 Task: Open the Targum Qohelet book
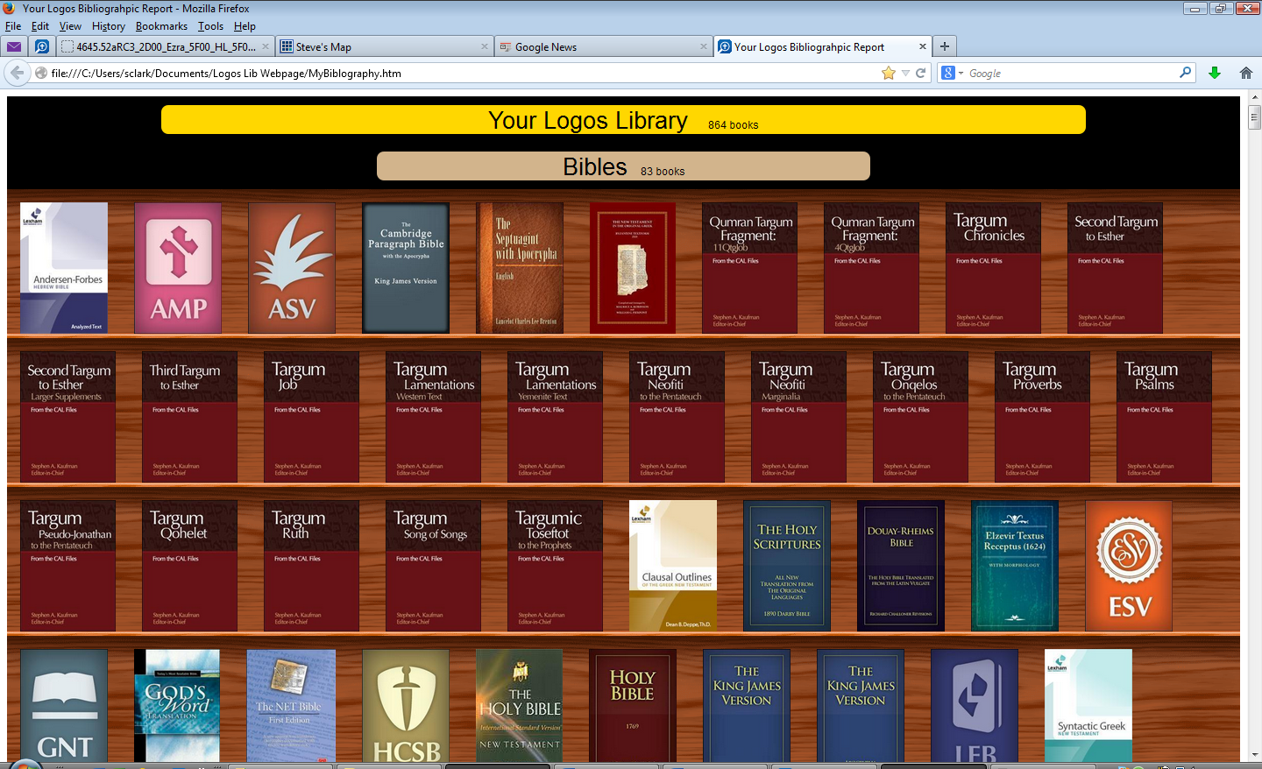tap(189, 566)
